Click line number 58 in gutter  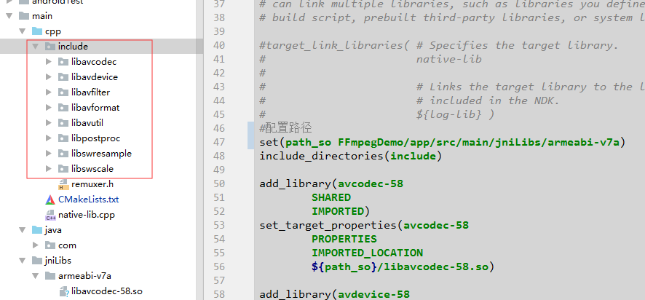point(220,294)
